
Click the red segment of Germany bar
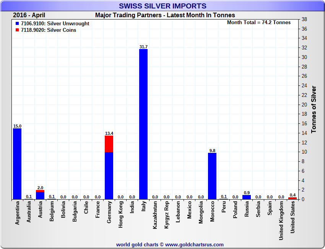coord(109,144)
